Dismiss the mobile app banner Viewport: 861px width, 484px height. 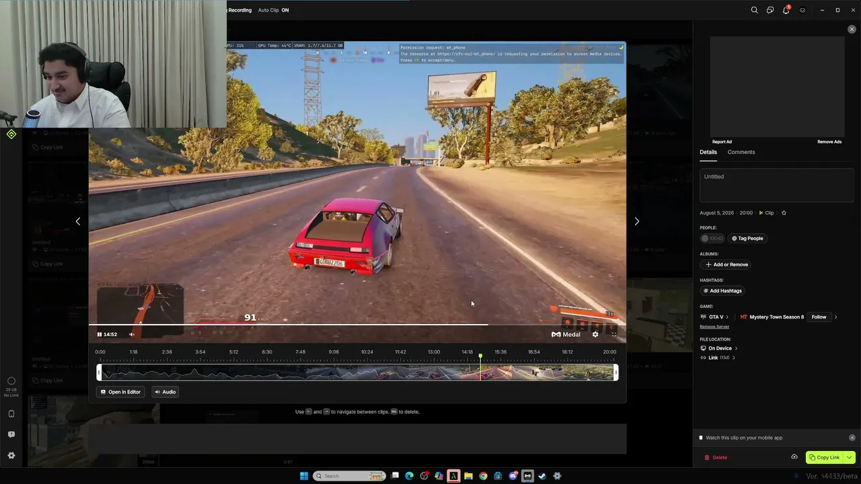point(852,438)
